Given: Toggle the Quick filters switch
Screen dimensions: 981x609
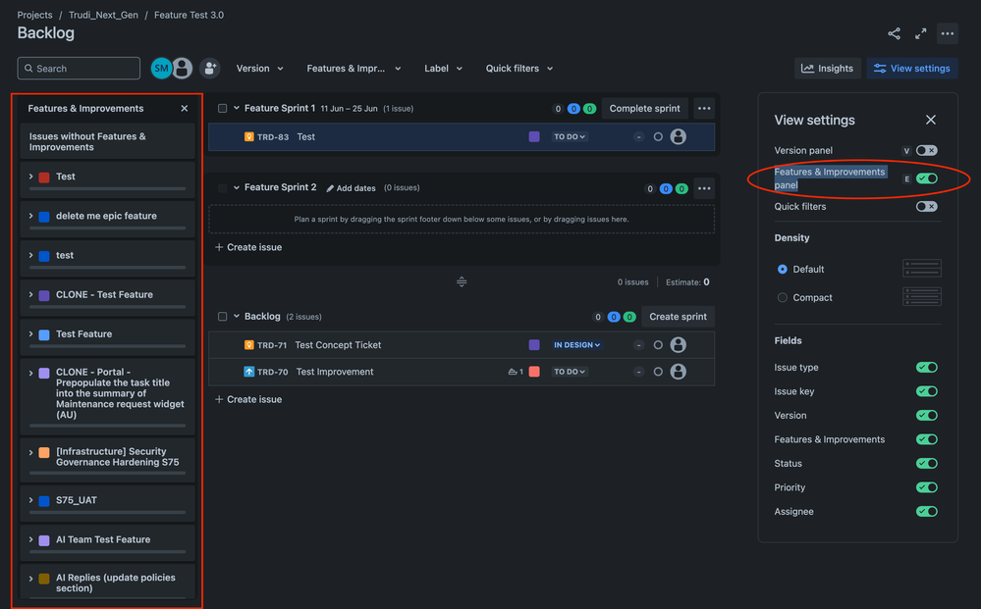Looking at the screenshot, I should (926, 206).
